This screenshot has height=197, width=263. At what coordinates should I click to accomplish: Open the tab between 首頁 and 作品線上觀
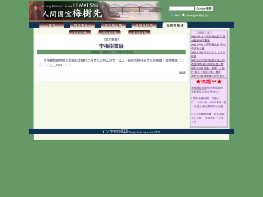click(x=82, y=25)
